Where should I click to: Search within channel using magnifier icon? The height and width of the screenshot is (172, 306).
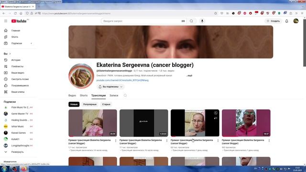pos(125,96)
